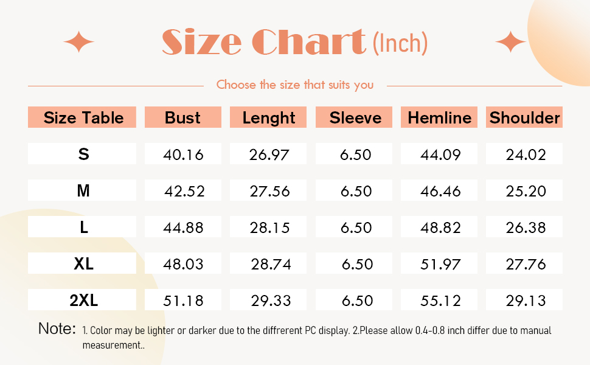The height and width of the screenshot is (365, 590).
Task: Choose the XL size row label
Action: (x=83, y=264)
